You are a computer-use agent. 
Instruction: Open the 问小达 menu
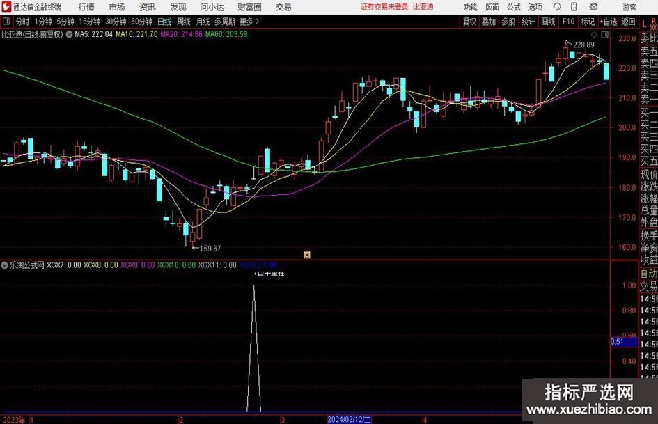[212, 7]
